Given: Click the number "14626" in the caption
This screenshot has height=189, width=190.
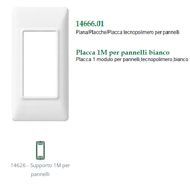Looking at the screenshot, I should coord(18,165).
